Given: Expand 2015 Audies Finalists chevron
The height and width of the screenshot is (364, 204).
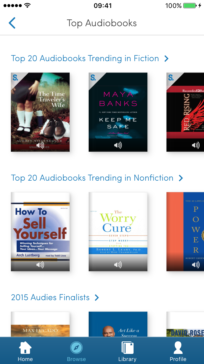Looking at the screenshot, I should click(97, 297).
